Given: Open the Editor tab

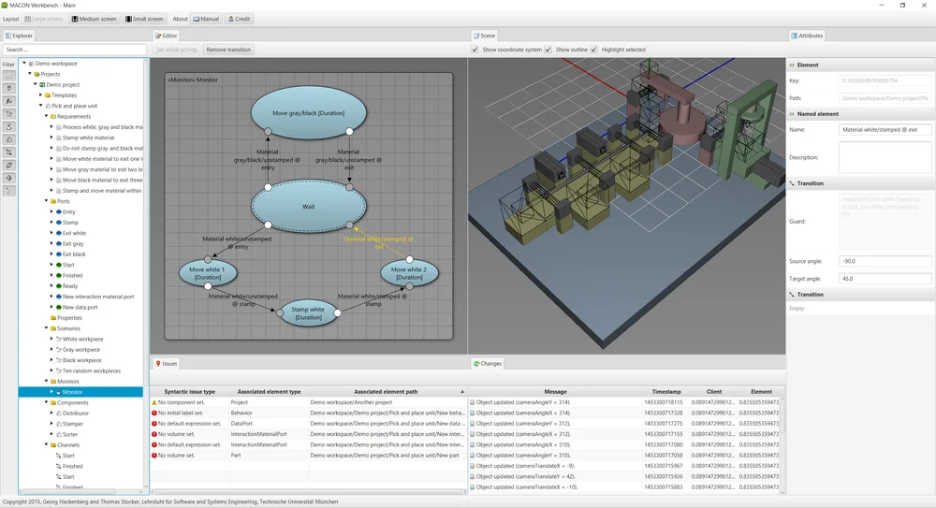Looking at the screenshot, I should pyautogui.click(x=166, y=36).
